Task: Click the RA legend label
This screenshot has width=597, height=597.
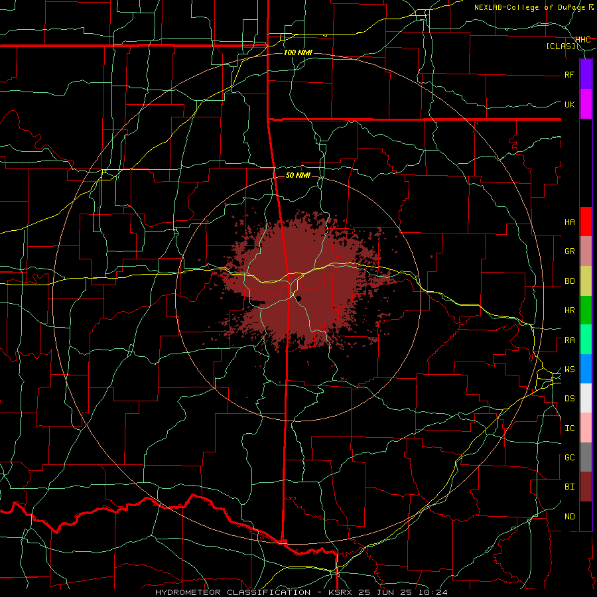Action: pyautogui.click(x=569, y=340)
